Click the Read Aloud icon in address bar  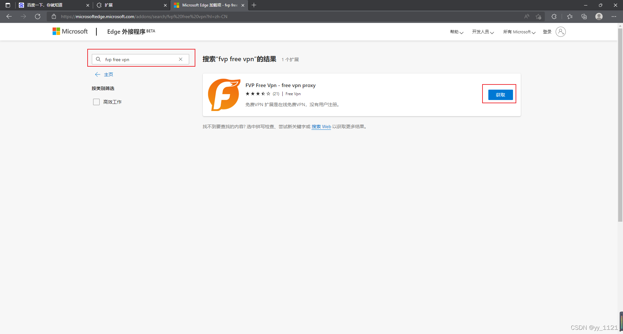point(527,17)
